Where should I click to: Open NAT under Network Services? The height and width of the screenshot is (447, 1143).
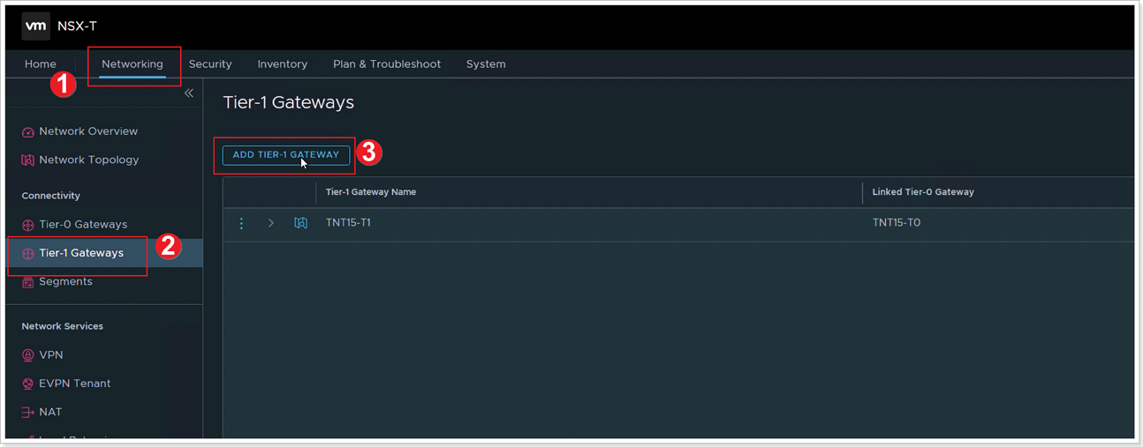tap(50, 413)
